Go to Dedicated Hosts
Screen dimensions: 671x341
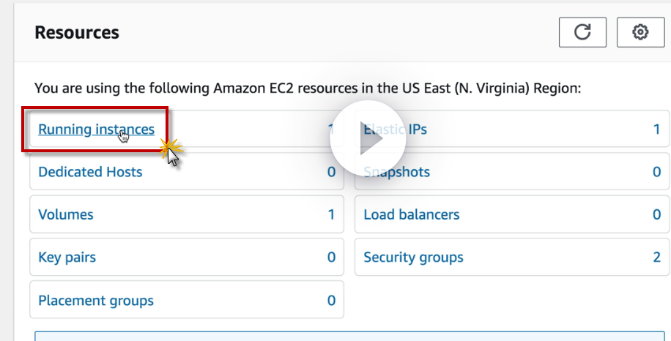pyautogui.click(x=90, y=172)
